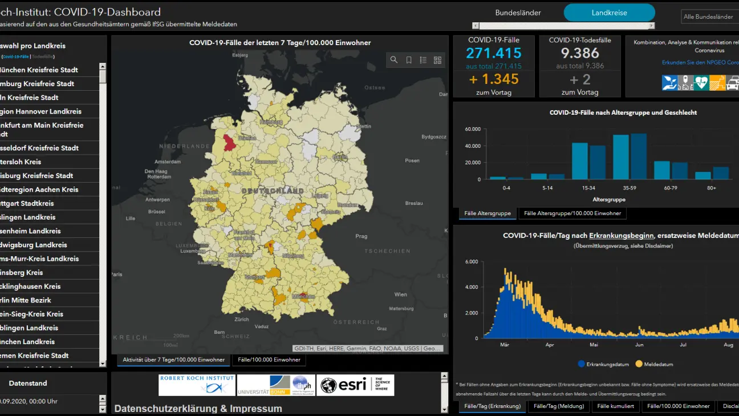Follow the Erkunden Sie den NPGEO link

point(700,62)
